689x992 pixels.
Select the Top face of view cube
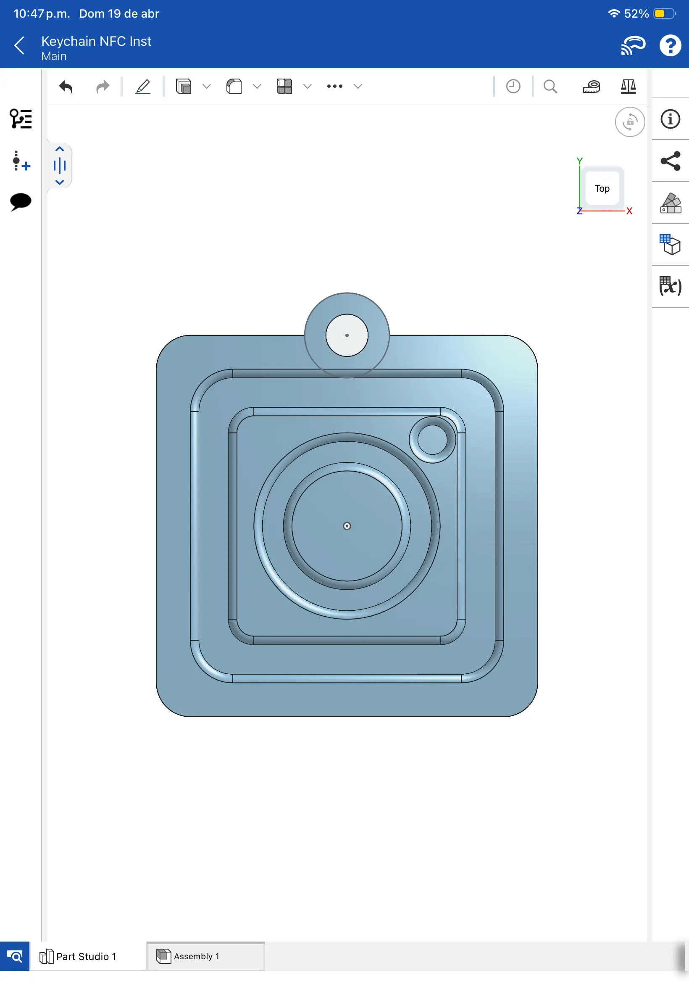coord(602,188)
